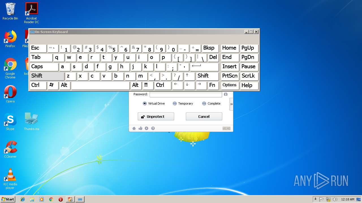Open the Recycle Bin icon
The image size is (362, 203).
(10, 12)
